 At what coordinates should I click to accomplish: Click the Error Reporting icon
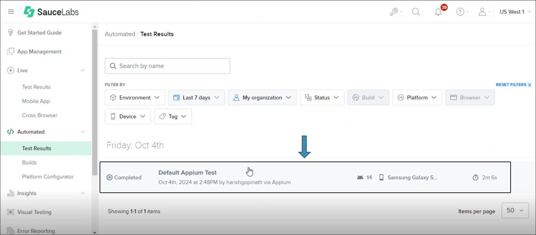10,231
